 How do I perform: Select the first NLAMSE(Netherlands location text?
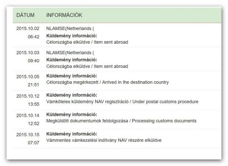click(x=70, y=28)
